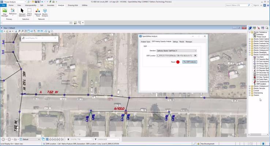Open the Analysis Types tab in dialog
The height and width of the screenshot is (146, 270).
pyautogui.click(x=146, y=42)
